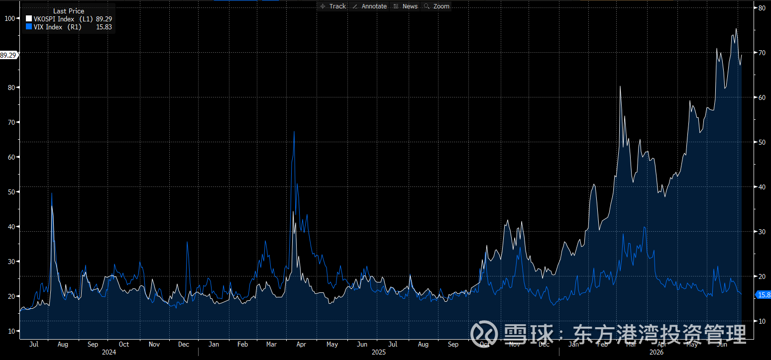Viewport: 771px width, 360px height.
Task: Click the blue VIX Index color swatch
Action: 29,27
